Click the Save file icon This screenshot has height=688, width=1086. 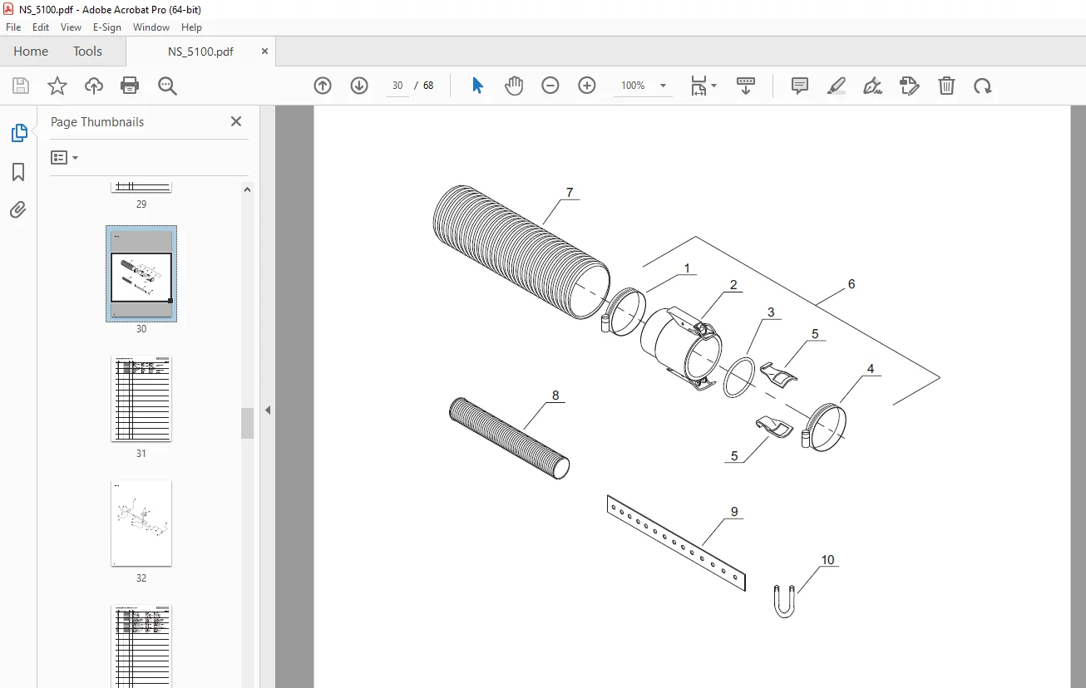click(21, 86)
